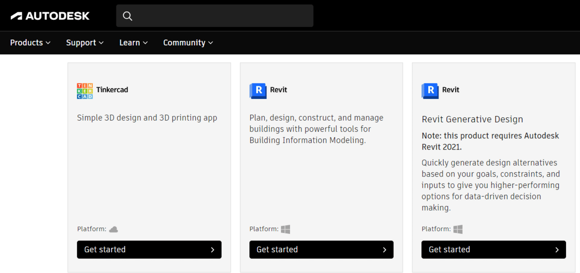This screenshot has width=580, height=273.
Task: Focus the search input field
Action: point(215,16)
